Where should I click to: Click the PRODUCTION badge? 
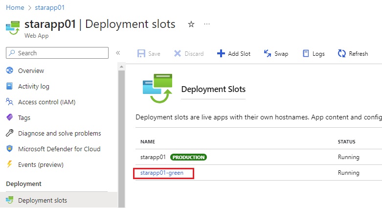[x=189, y=157]
